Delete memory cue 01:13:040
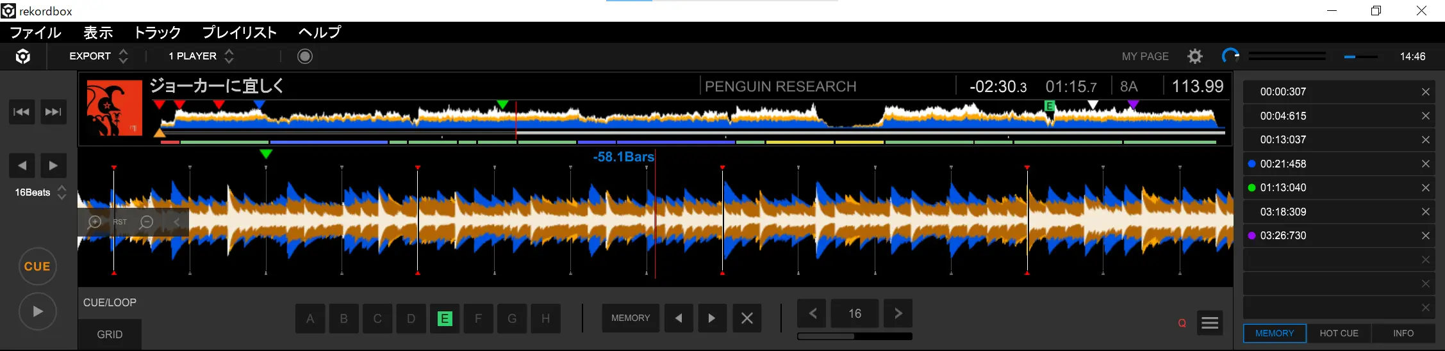 pyautogui.click(x=1425, y=188)
